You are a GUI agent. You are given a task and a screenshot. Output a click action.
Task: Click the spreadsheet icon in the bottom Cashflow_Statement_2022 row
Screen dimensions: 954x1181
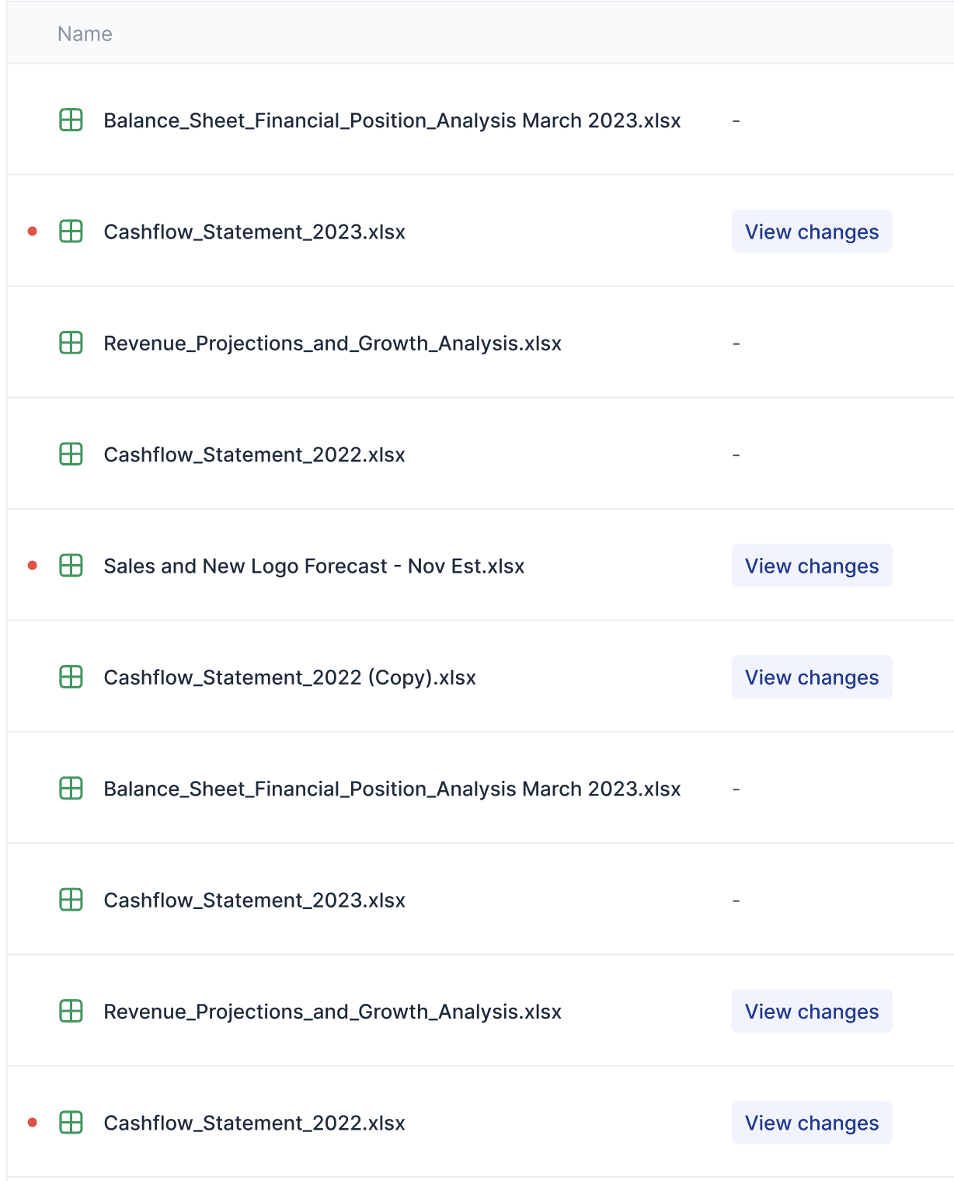pyautogui.click(x=70, y=1122)
